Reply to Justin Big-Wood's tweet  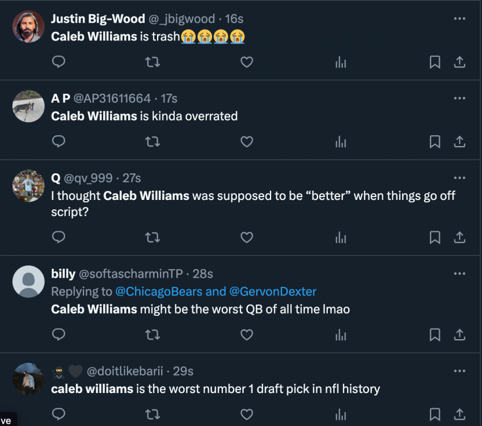(x=58, y=62)
